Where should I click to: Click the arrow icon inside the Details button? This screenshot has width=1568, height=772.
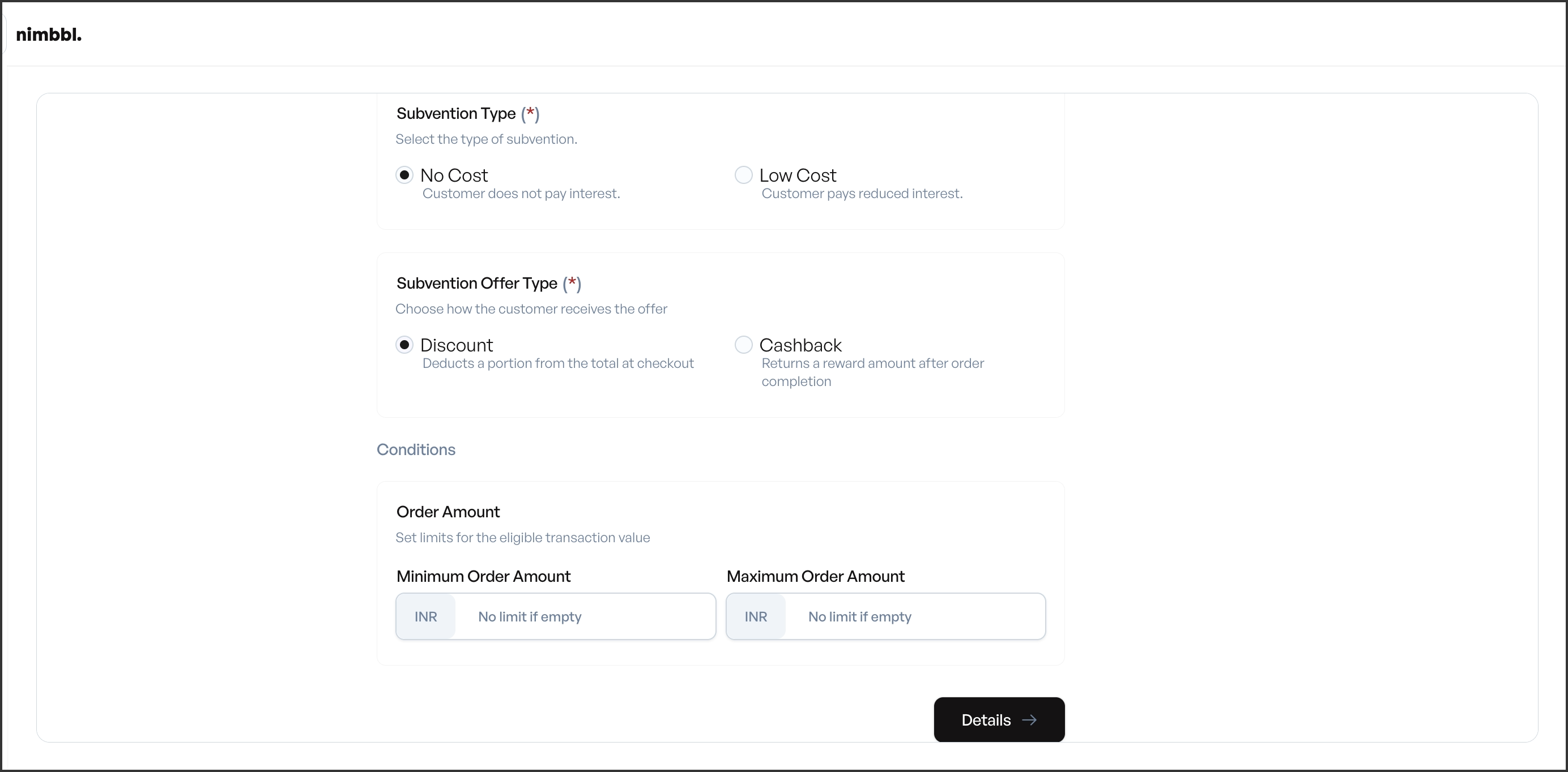tap(1030, 720)
